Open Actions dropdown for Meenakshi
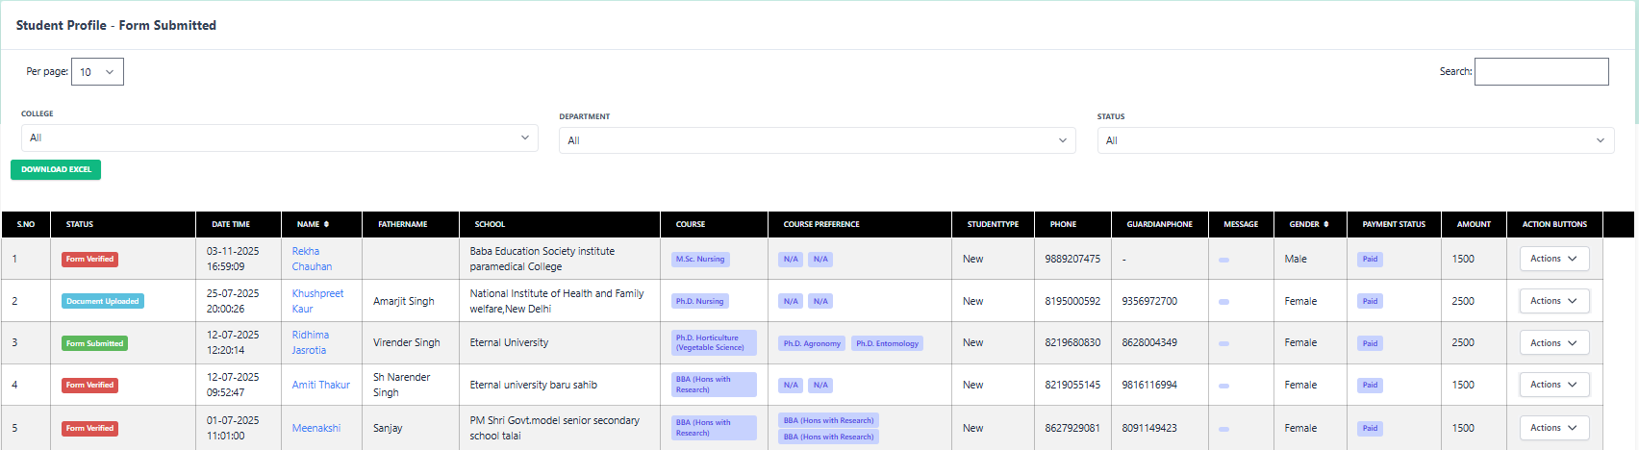The width and height of the screenshot is (1639, 450). tap(1554, 428)
